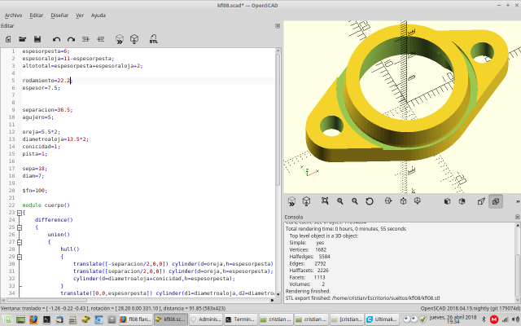
Task: Click the taskbar date and clock
Action: 454,319
